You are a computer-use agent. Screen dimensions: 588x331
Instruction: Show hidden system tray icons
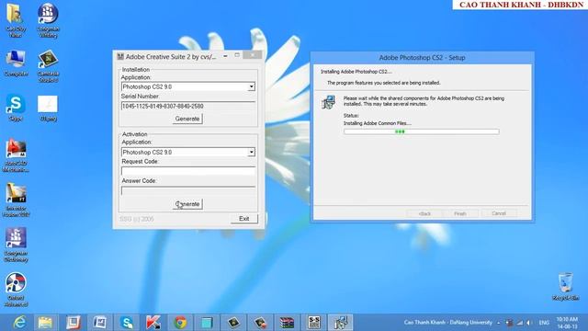tap(498, 323)
